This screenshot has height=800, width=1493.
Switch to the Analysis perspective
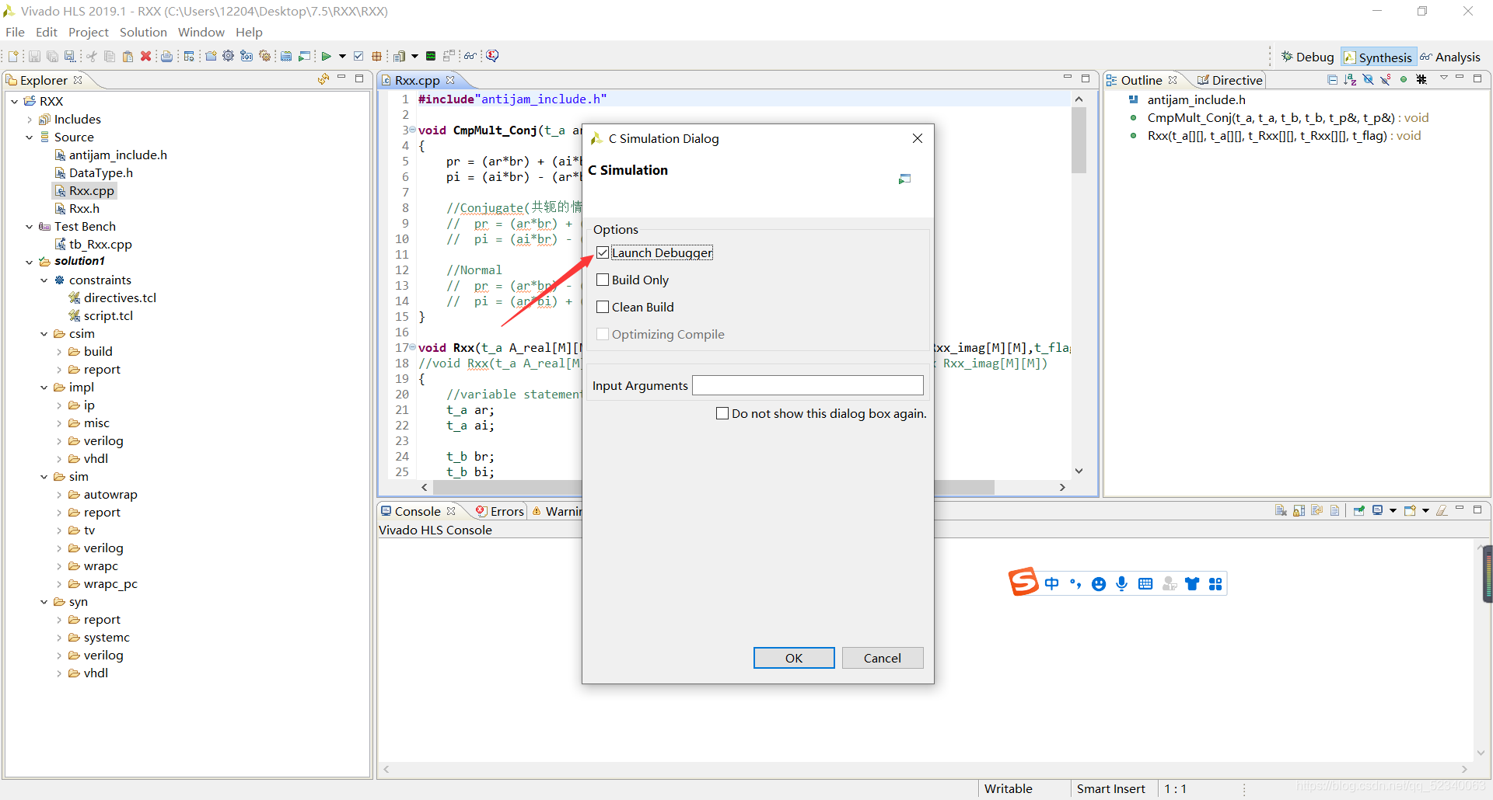(x=1450, y=57)
